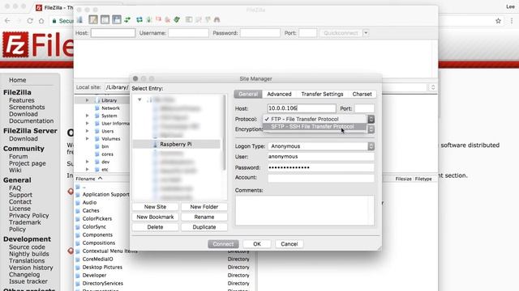Expand the Volumes folder in local tree

[x=87, y=138]
